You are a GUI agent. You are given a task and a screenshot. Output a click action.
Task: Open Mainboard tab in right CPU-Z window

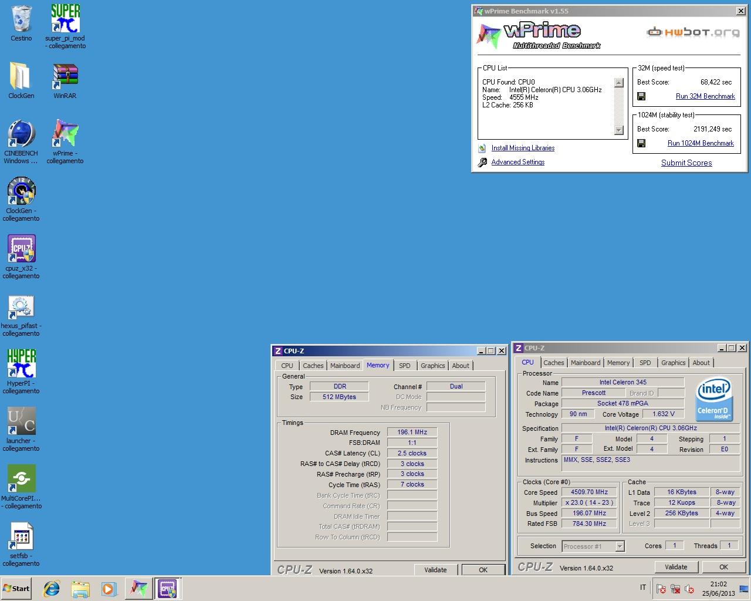click(586, 363)
